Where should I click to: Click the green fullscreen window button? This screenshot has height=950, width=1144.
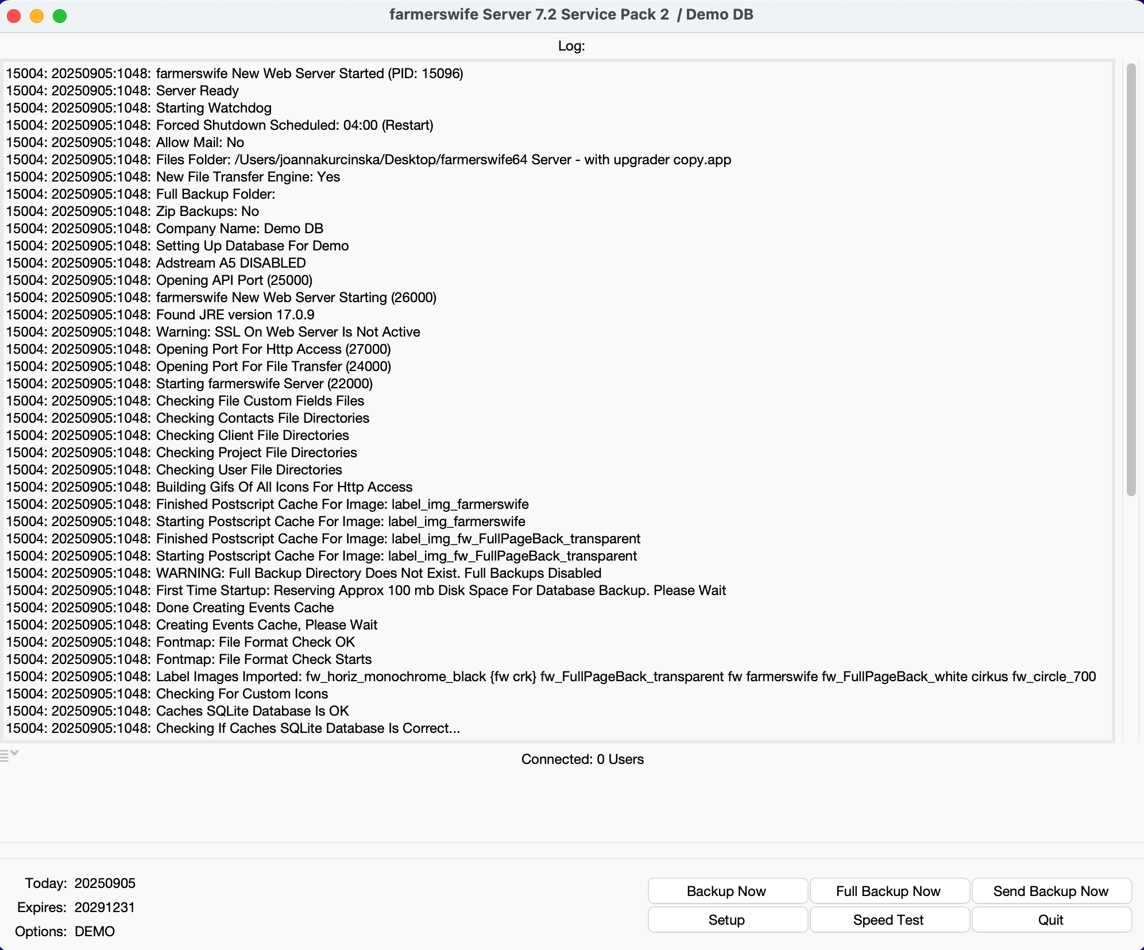[x=60, y=16]
